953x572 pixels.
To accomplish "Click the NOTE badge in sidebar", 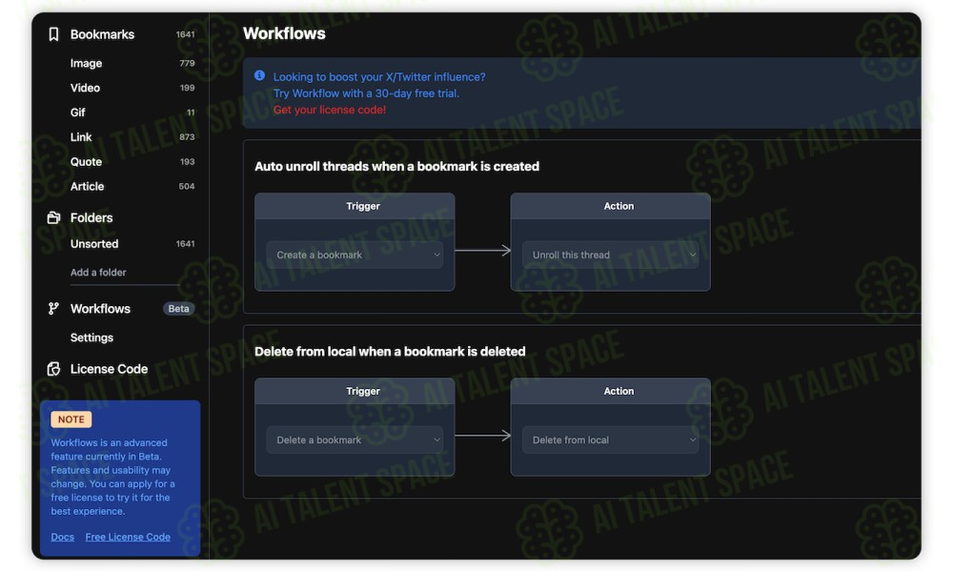I will 71,419.
